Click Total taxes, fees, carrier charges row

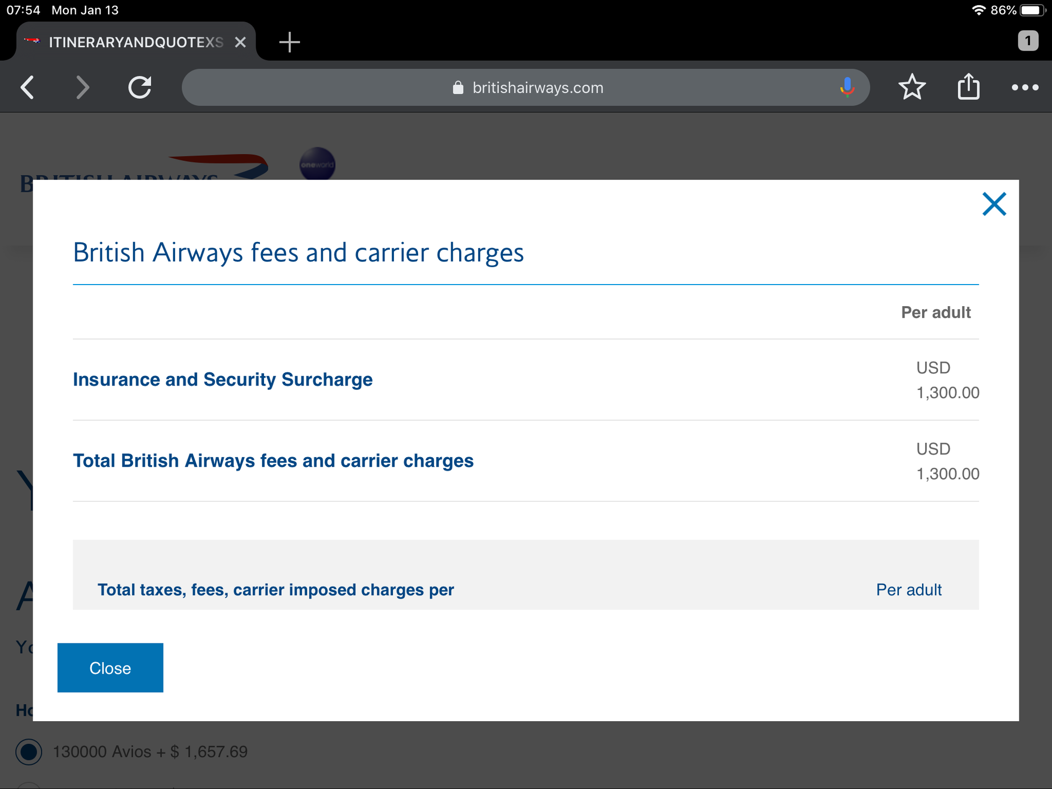(x=276, y=590)
